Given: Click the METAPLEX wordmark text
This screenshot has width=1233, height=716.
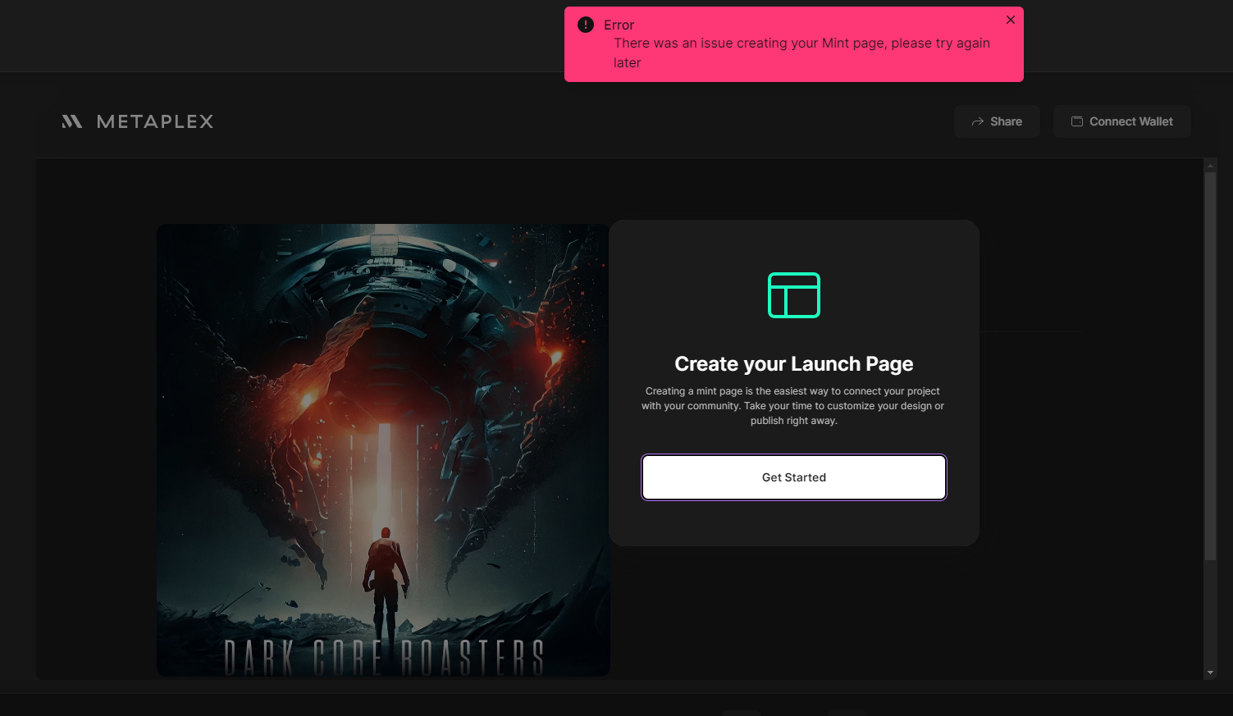Looking at the screenshot, I should click(x=155, y=121).
